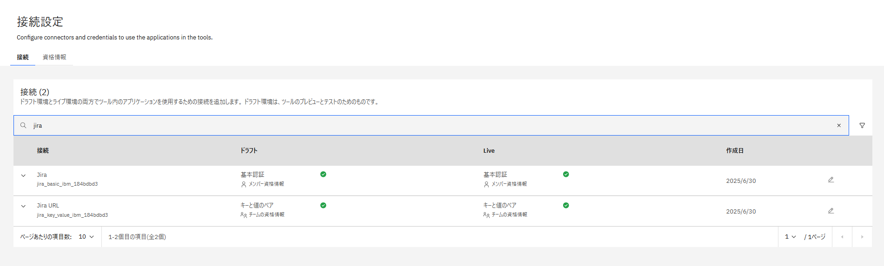
Task: Expand the Jira URL connection row
Action: 23,207
